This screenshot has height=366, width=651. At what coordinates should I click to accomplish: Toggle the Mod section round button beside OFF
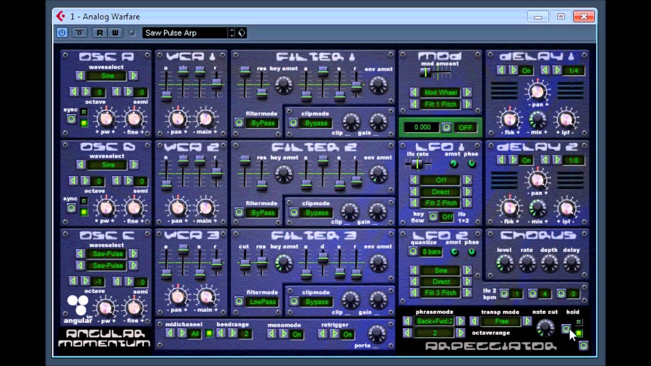[446, 127]
